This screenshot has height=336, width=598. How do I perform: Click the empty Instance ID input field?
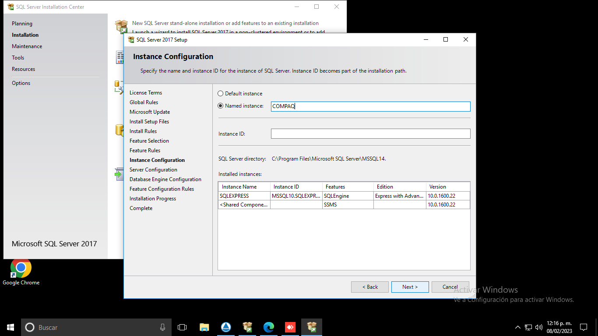click(x=370, y=134)
